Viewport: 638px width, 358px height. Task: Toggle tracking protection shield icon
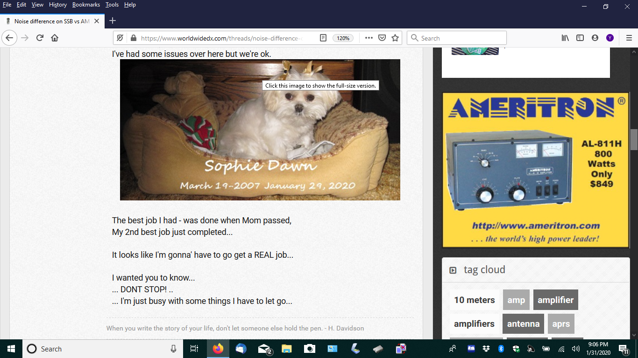[x=120, y=38]
